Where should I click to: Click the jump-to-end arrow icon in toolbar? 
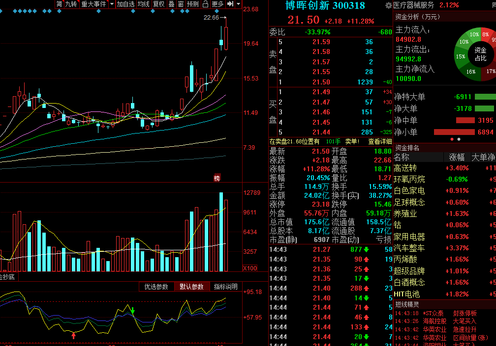tap(231, 4)
